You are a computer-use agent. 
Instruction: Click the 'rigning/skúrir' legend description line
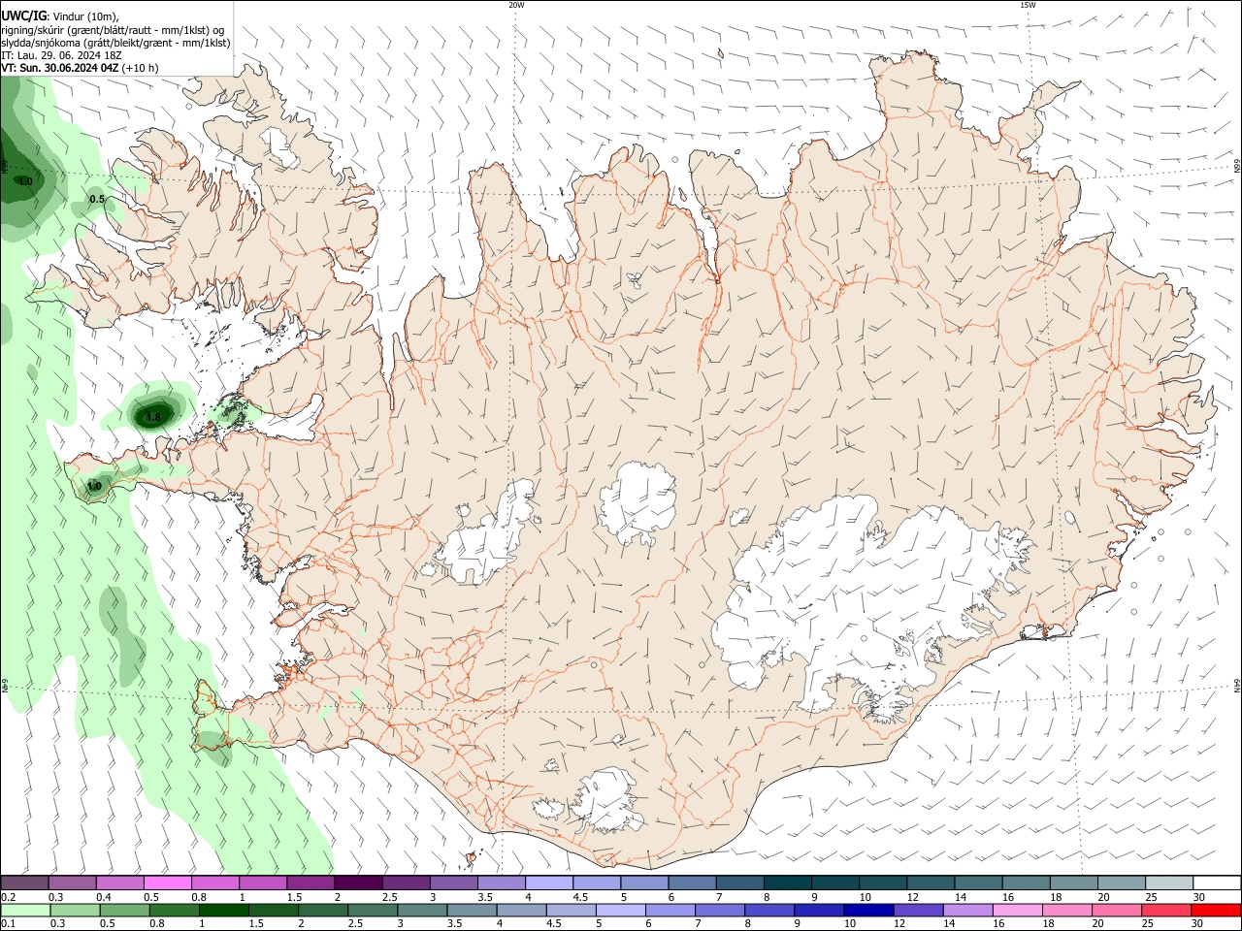click(x=112, y=30)
